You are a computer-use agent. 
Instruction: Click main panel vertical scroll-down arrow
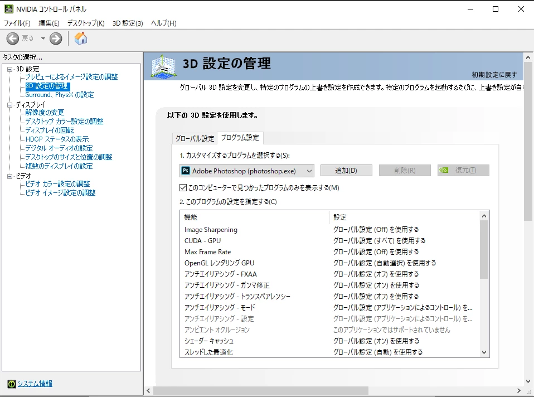528,381
